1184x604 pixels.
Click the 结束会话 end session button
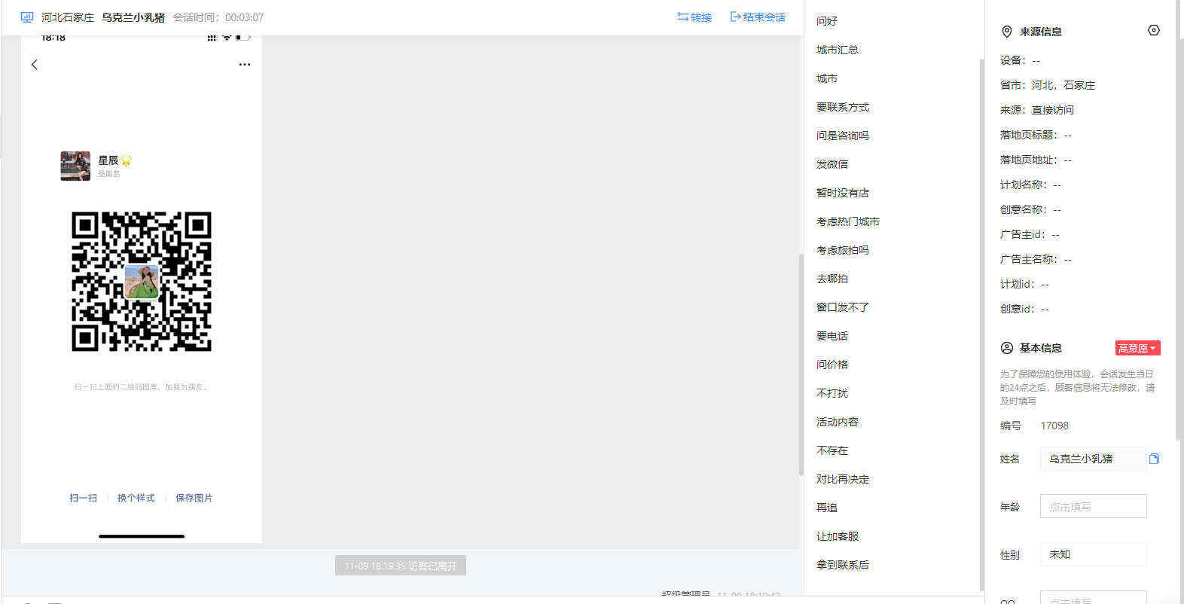click(x=758, y=17)
